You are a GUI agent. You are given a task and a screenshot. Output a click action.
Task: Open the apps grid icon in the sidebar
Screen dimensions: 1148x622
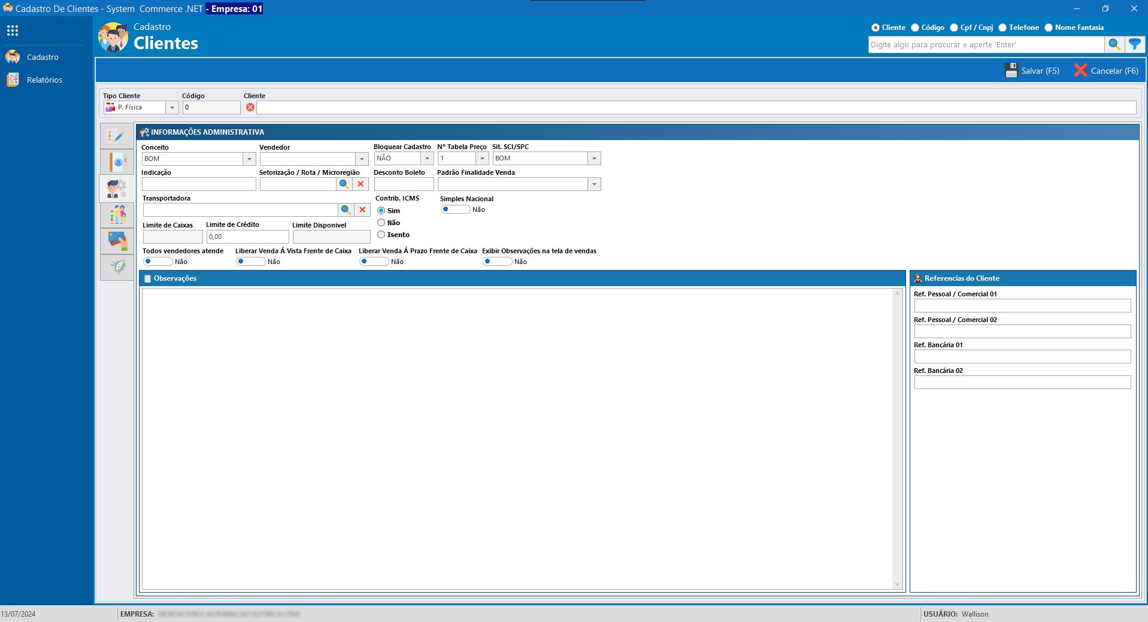13,31
